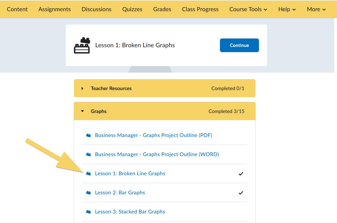The height and width of the screenshot is (223, 337).
Task: Click the Completed 3/15 progress indicator
Action: coord(226,111)
